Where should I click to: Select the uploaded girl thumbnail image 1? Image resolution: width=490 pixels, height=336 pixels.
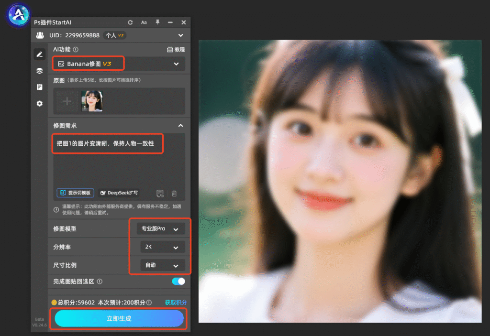pos(92,101)
